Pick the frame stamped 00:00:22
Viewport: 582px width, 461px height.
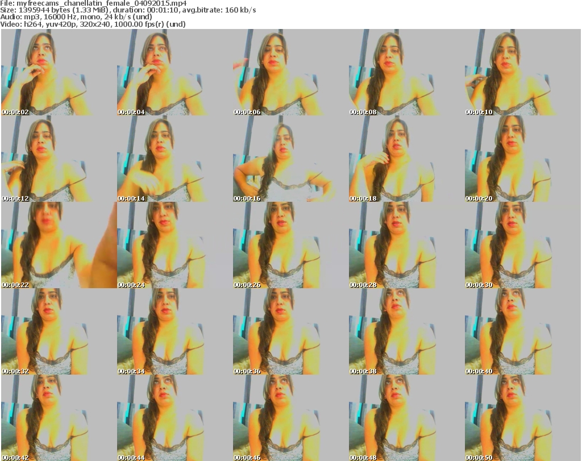tap(59, 245)
